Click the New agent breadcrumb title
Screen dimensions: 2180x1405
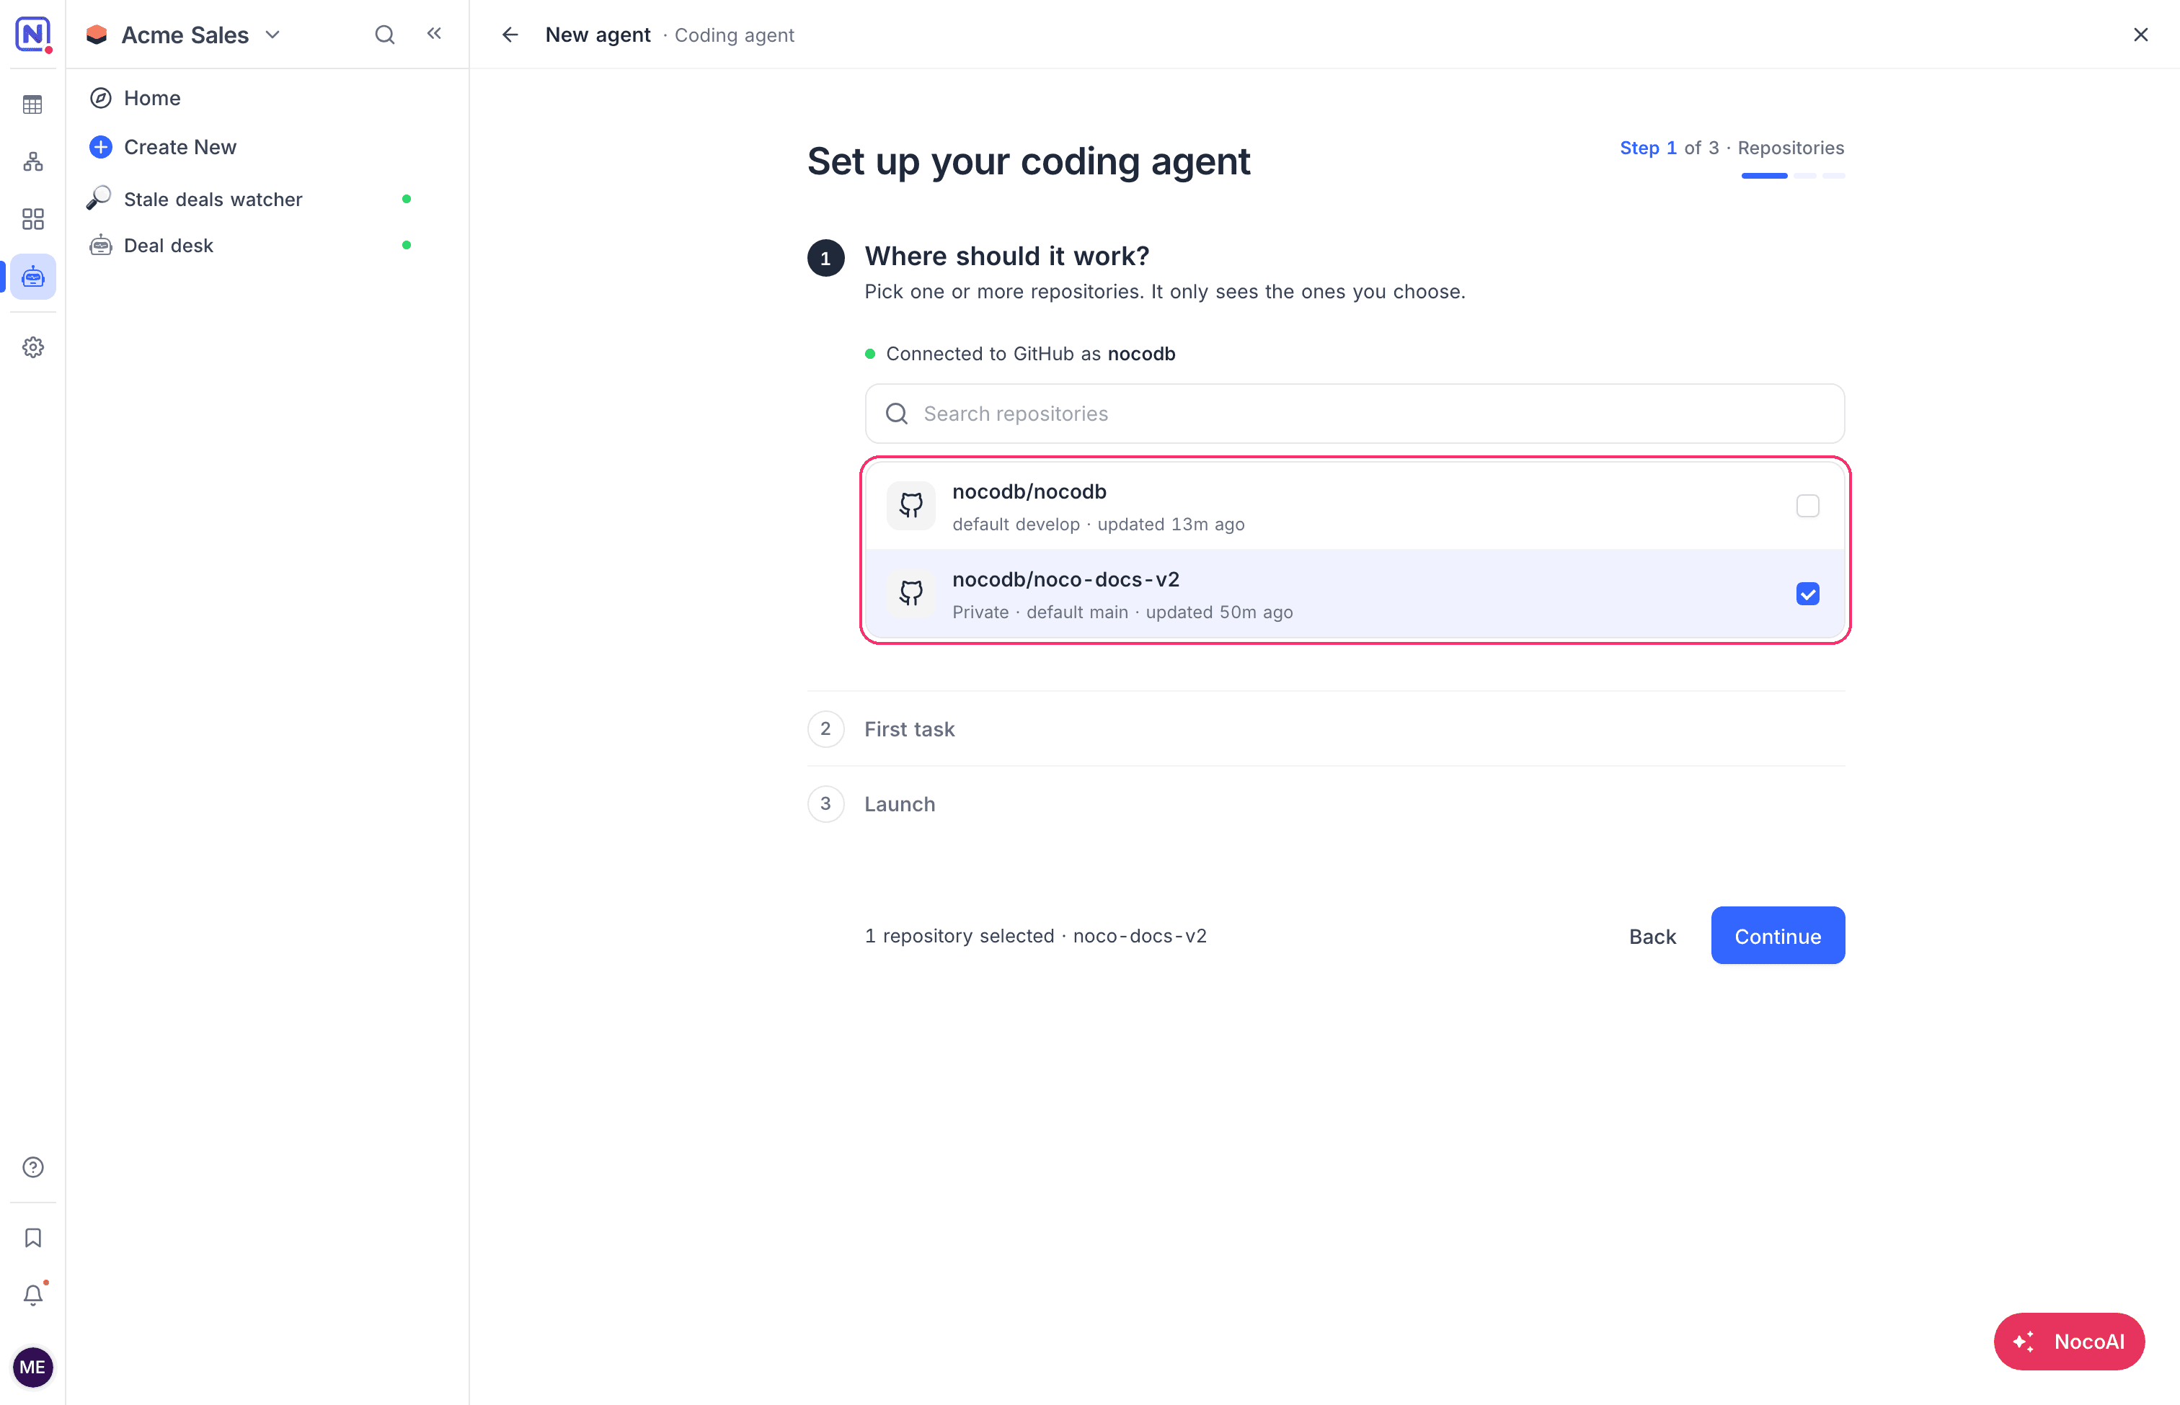598,35
